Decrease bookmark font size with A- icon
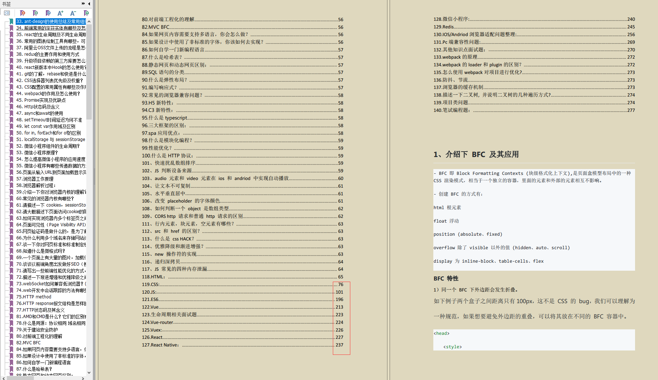The width and height of the screenshot is (658, 380). tap(73, 13)
